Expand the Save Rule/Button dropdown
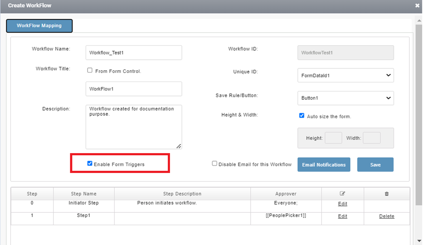 click(x=345, y=98)
